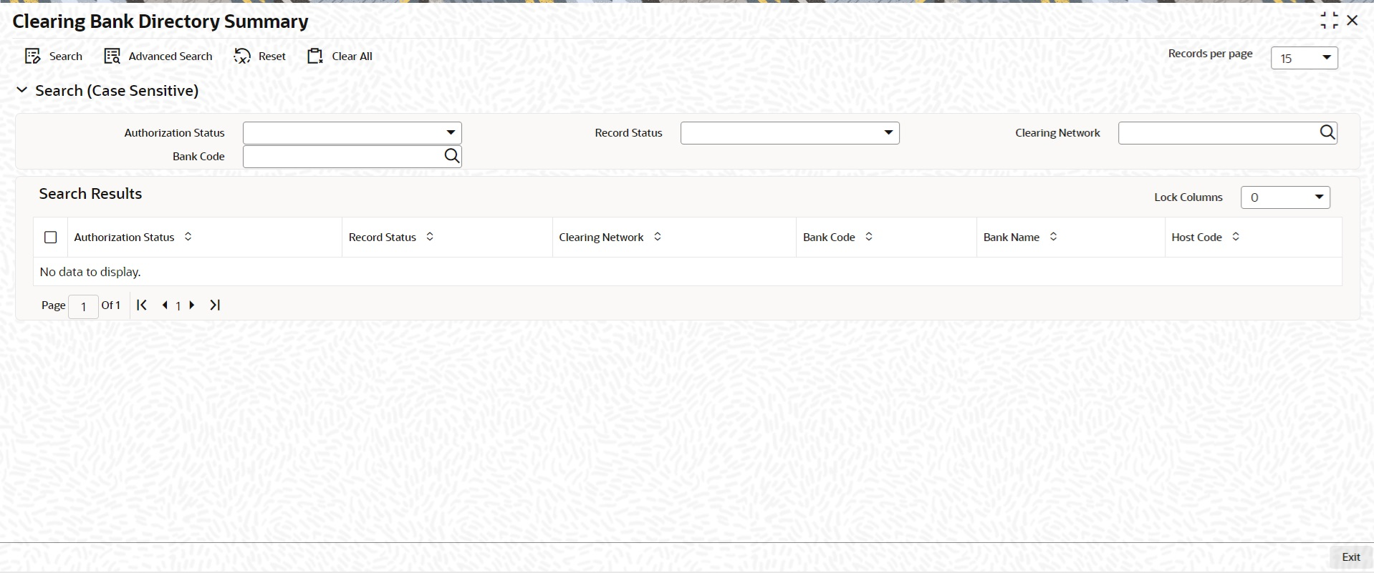Viewport: 1374px width, 573px height.
Task: Click Clear All in toolbar
Action: point(340,57)
